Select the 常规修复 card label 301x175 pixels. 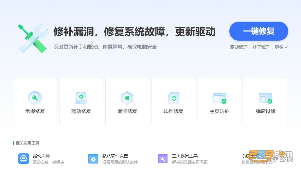pyautogui.click(x=35, y=111)
